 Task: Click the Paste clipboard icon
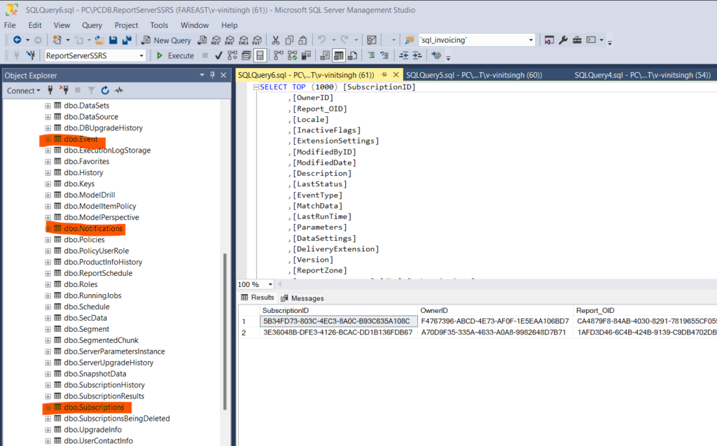[x=302, y=40]
